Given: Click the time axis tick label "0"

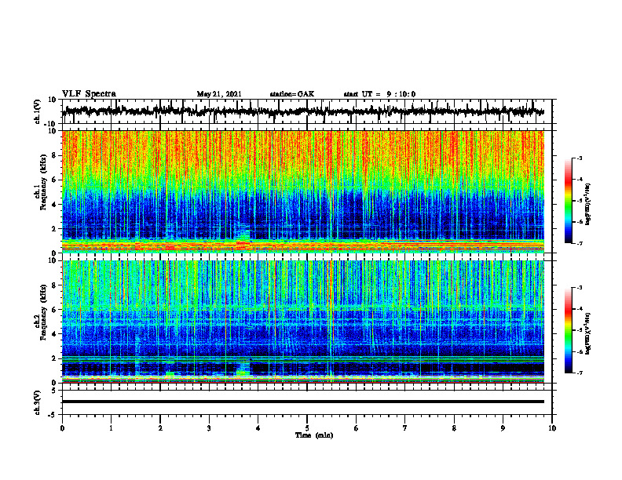Looking at the screenshot, I should click(62, 428).
